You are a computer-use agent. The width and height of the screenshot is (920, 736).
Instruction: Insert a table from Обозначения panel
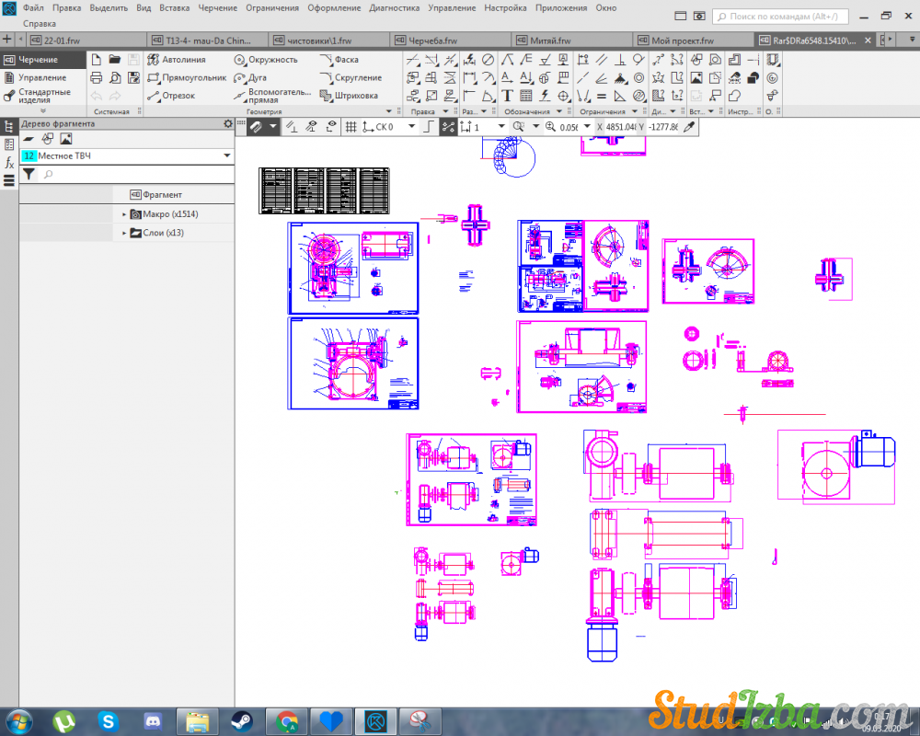526,96
